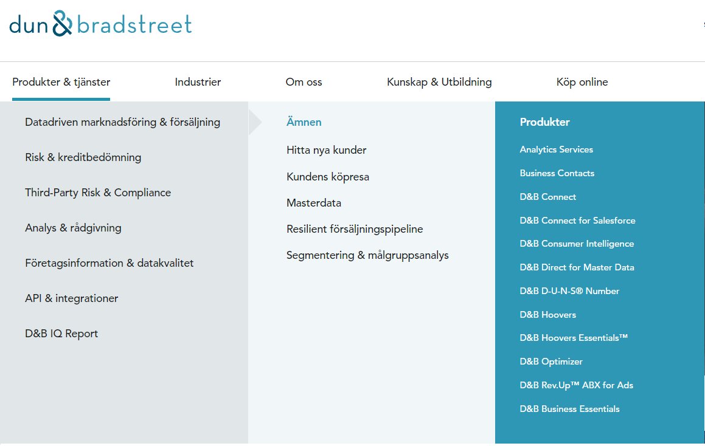Open the Om oss menu
The image size is (705, 446).
(x=304, y=82)
